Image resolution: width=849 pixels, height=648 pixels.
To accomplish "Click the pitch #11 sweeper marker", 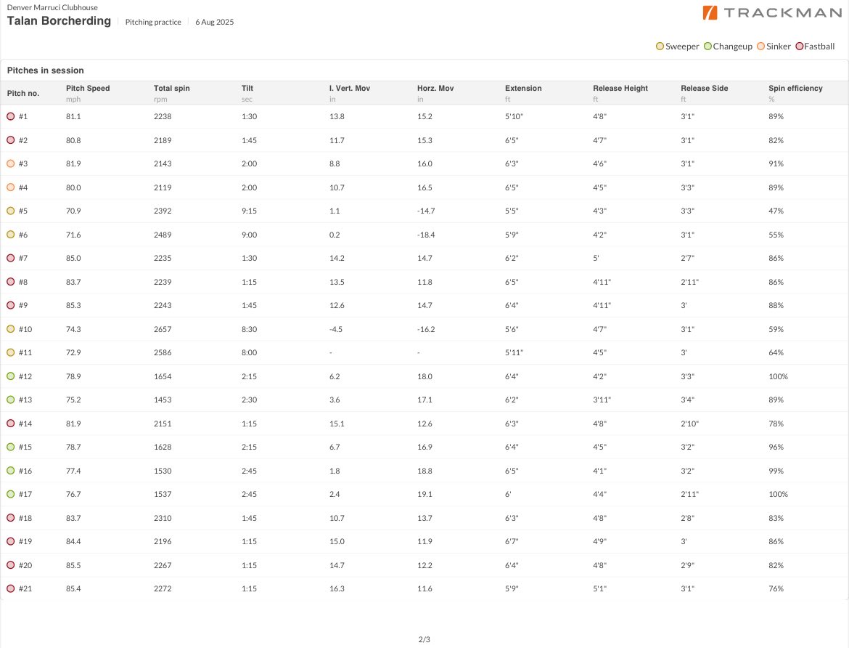I will (x=10, y=352).
